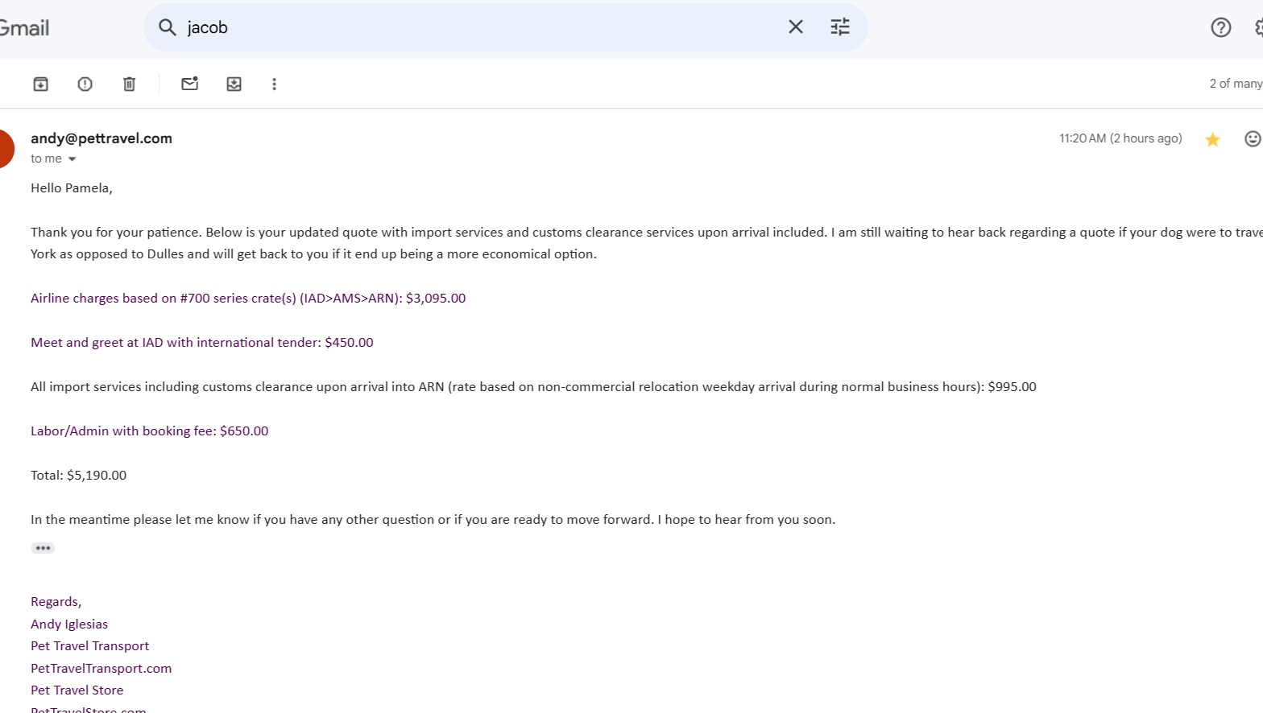Delete this email with trash icon
Image resolution: width=1263 pixels, height=713 pixels.
click(x=129, y=84)
